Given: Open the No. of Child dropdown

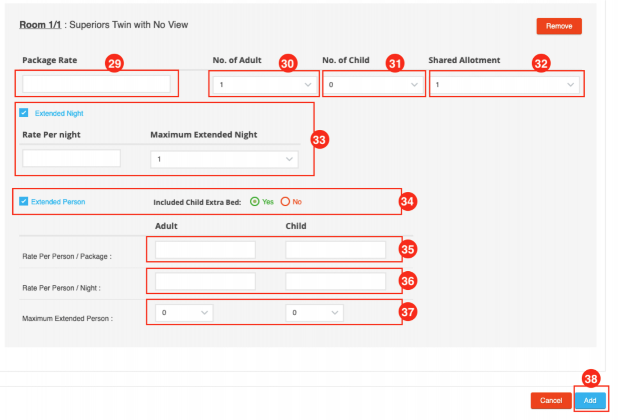Looking at the screenshot, I should pos(373,85).
